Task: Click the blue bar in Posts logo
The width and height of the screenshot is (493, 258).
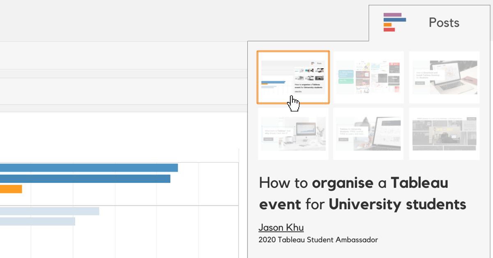Action: 394,20
